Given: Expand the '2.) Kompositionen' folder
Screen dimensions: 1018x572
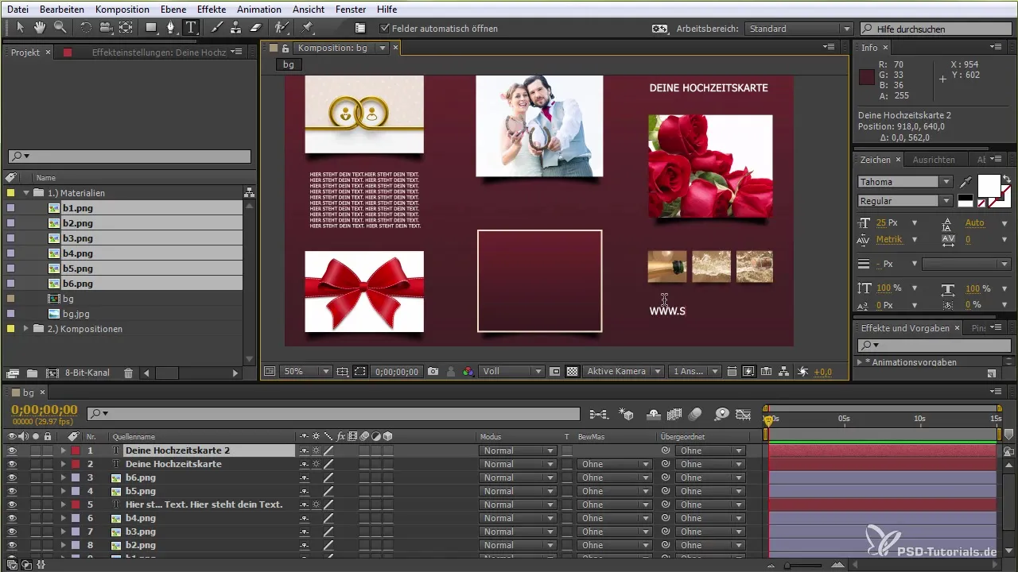Looking at the screenshot, I should [x=26, y=329].
